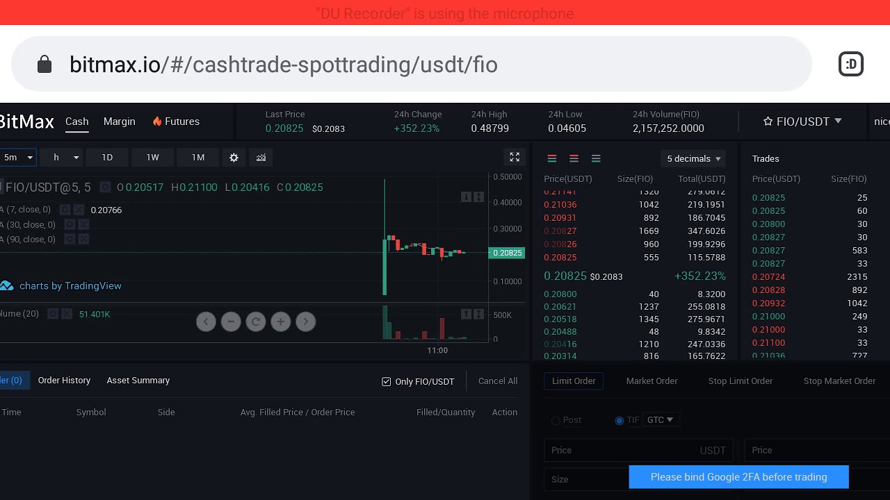This screenshot has width=890, height=500.
Task: Open the GTC time-in-force dropdown
Action: point(661,420)
